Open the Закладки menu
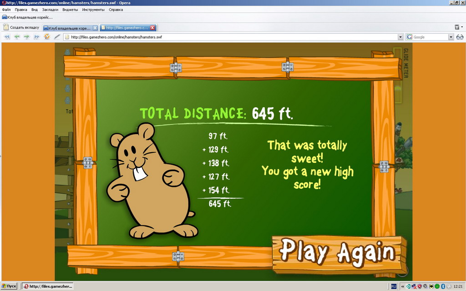Viewport: 466px width, 291px height. (x=50, y=10)
